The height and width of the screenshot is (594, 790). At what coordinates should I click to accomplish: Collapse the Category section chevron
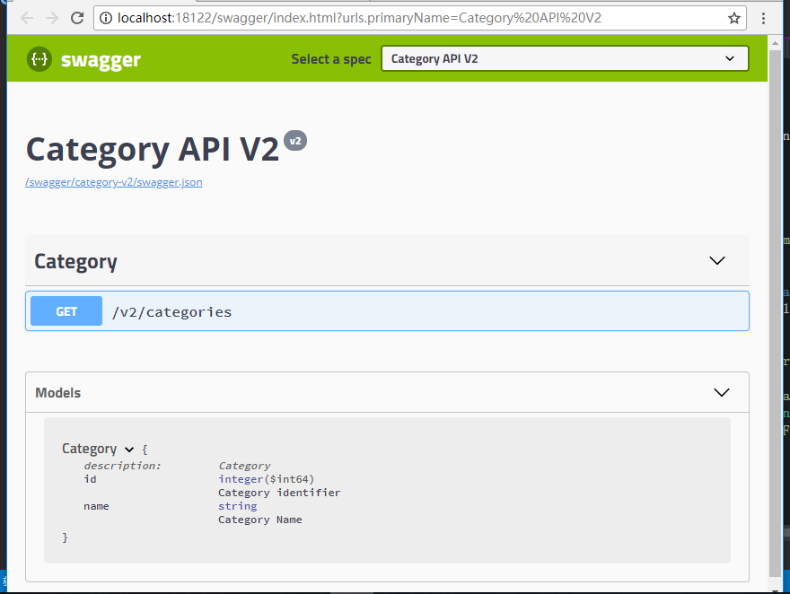tap(717, 260)
